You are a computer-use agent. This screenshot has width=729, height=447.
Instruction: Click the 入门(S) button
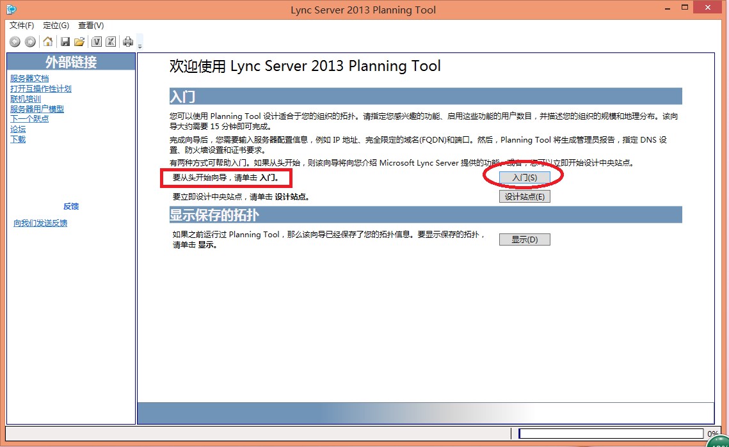[524, 178]
